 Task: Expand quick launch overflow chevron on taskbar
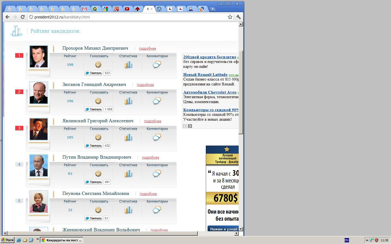click(x=38, y=239)
